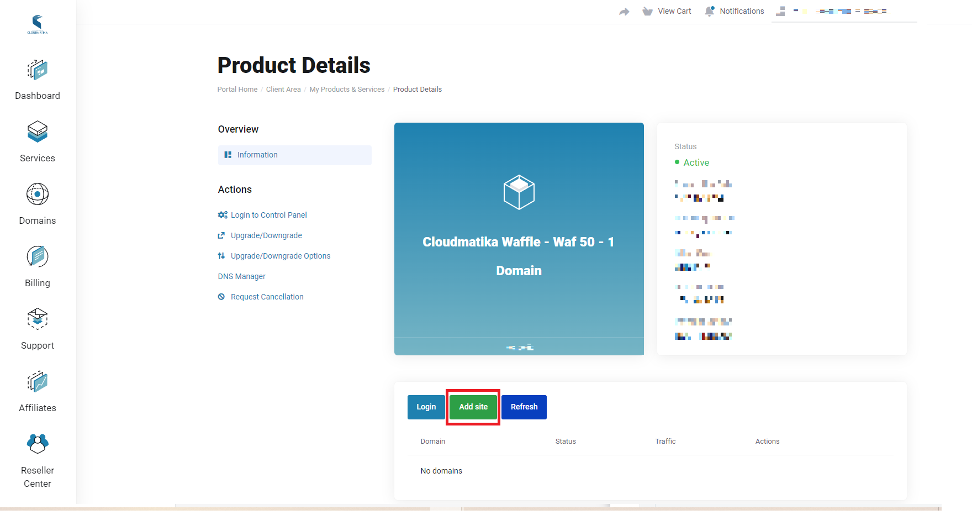Click the Services label in sidebar
The height and width of the screenshot is (515, 972).
click(x=38, y=158)
